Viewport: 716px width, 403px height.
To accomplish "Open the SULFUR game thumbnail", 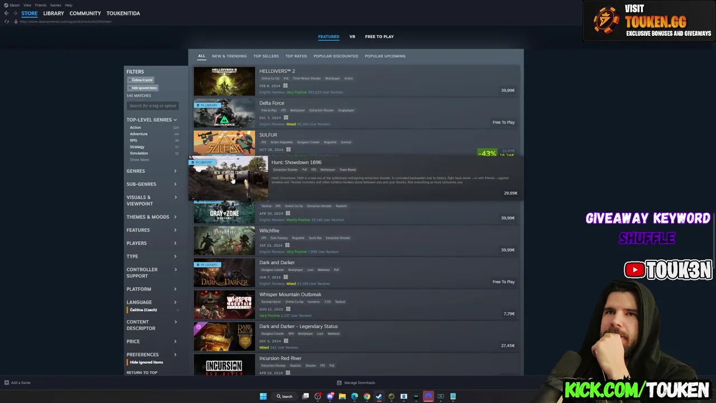I will (224, 144).
